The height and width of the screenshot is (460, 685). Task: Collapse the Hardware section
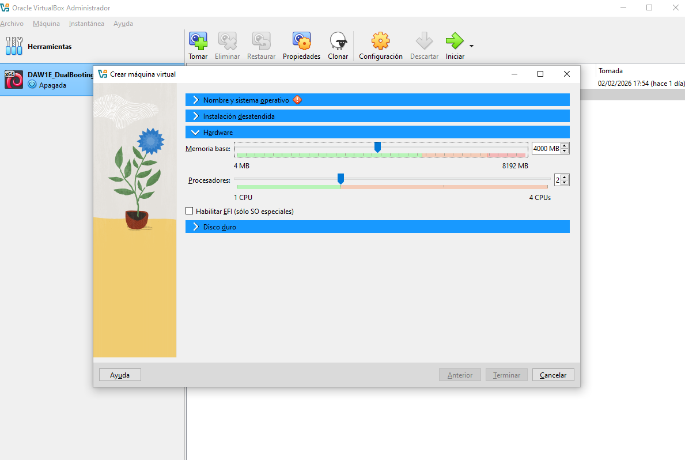tap(377, 132)
